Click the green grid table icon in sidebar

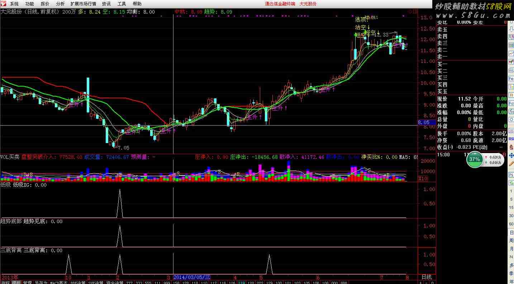pos(511,45)
